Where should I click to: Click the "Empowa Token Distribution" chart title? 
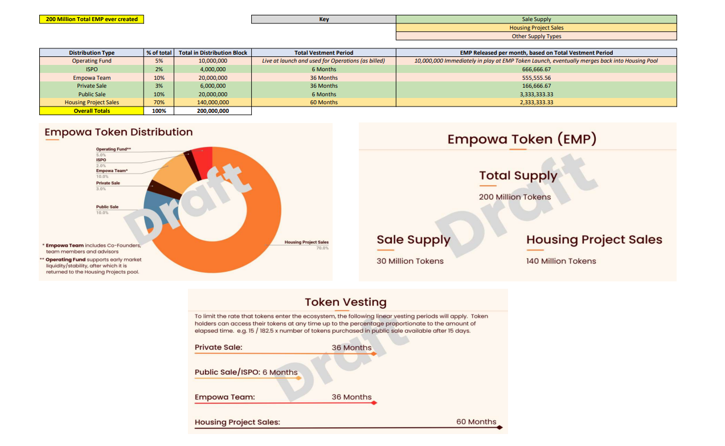point(118,132)
